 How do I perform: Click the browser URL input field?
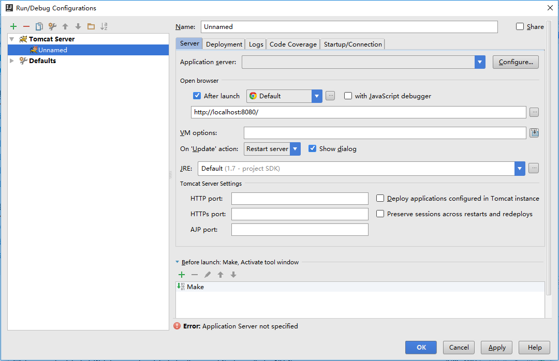coord(359,112)
